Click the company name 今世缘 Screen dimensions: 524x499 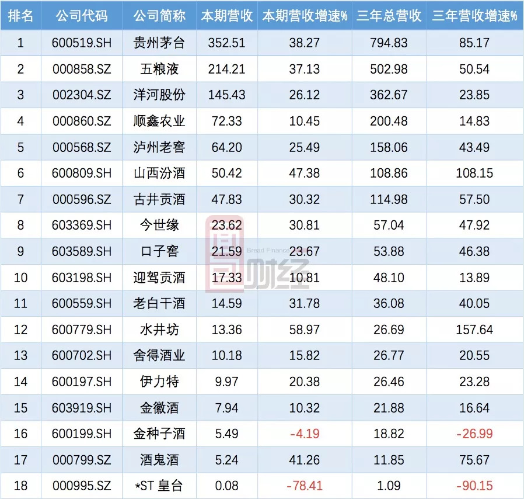coord(159,225)
